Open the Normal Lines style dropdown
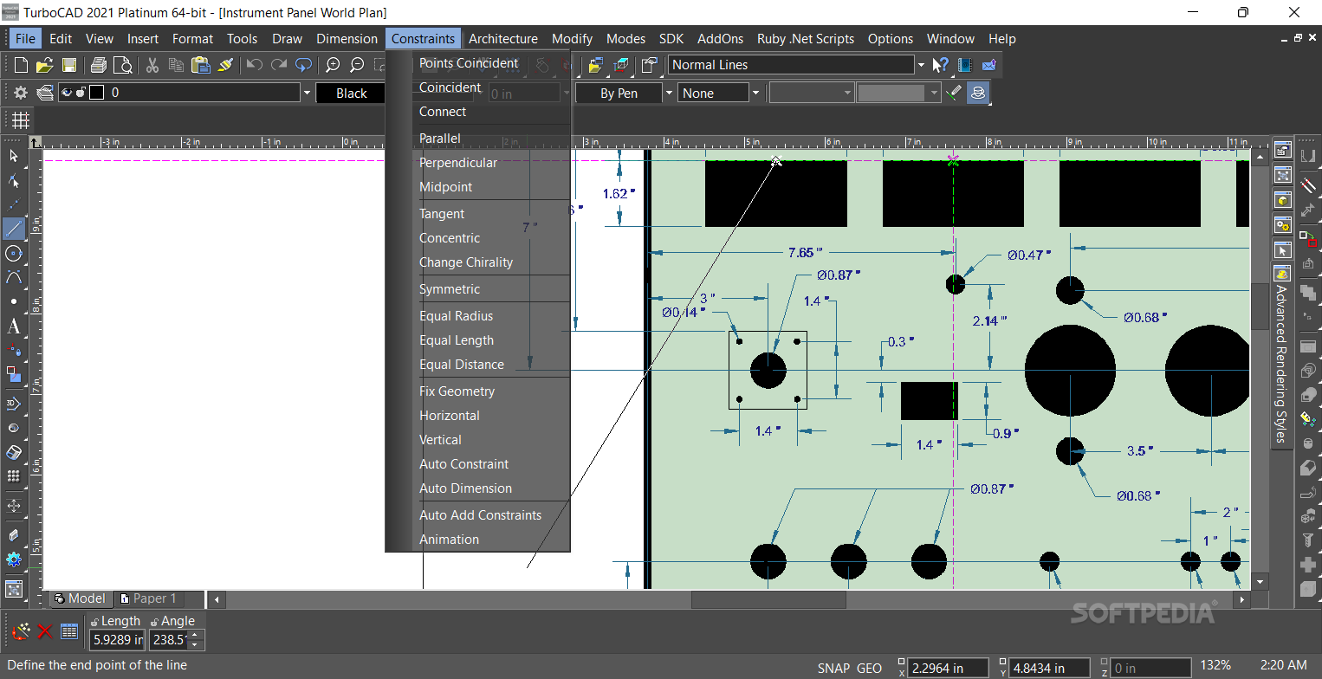1322x679 pixels. pyautogui.click(x=920, y=65)
